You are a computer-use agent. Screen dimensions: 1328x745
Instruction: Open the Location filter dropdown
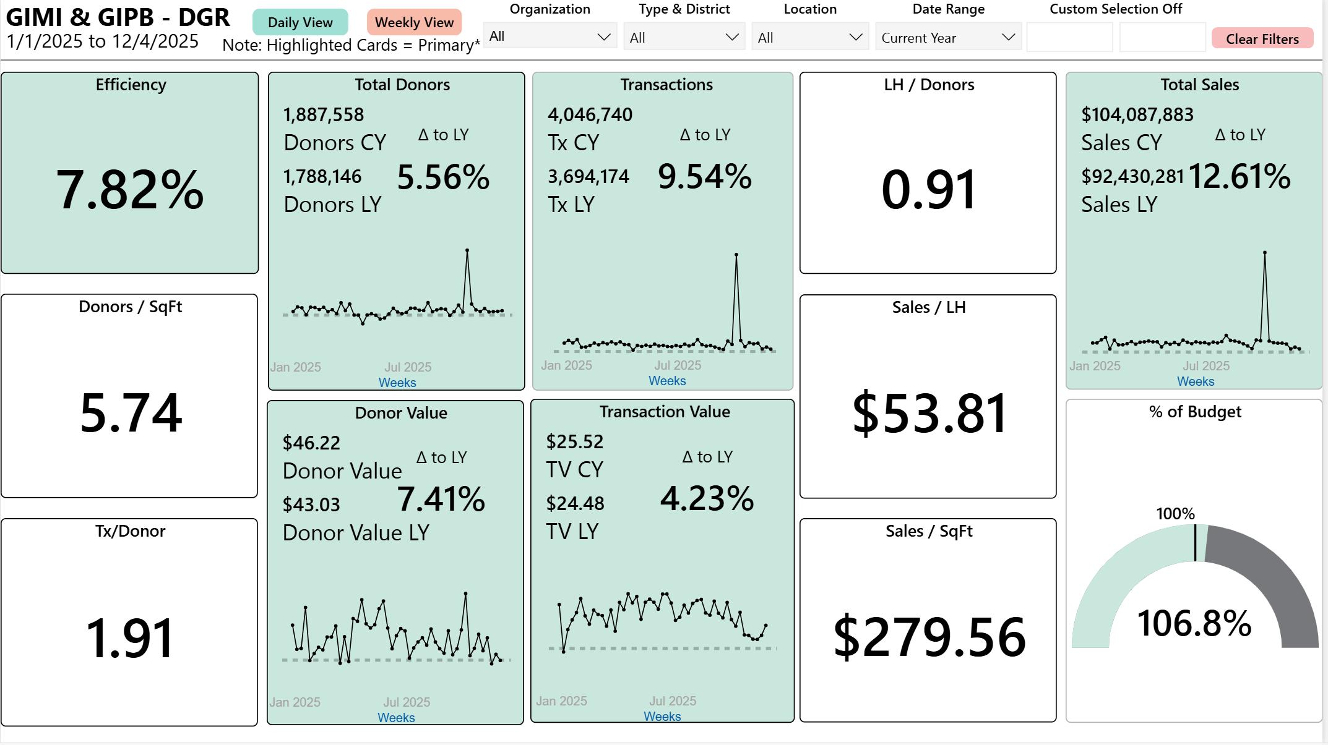pos(809,38)
